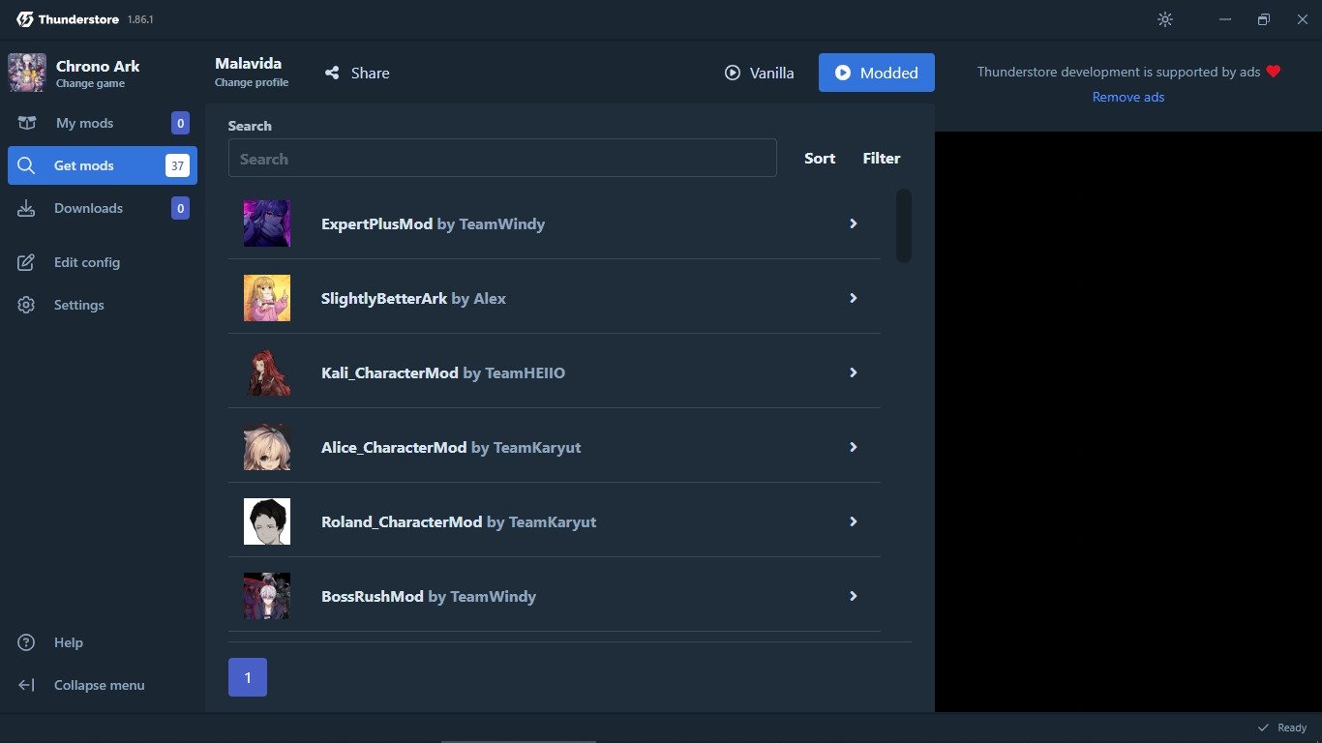Click Change game link
This screenshot has height=743, width=1322.
pyautogui.click(x=90, y=83)
